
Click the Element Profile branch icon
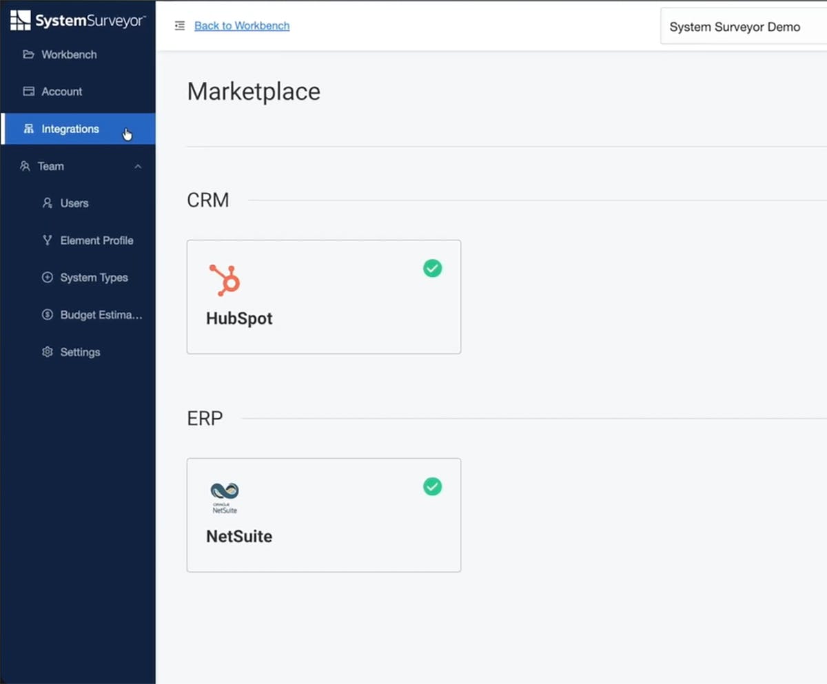pyautogui.click(x=47, y=240)
